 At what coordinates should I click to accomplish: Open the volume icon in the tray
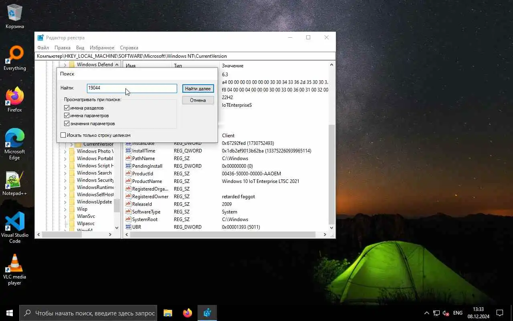[x=446, y=313]
